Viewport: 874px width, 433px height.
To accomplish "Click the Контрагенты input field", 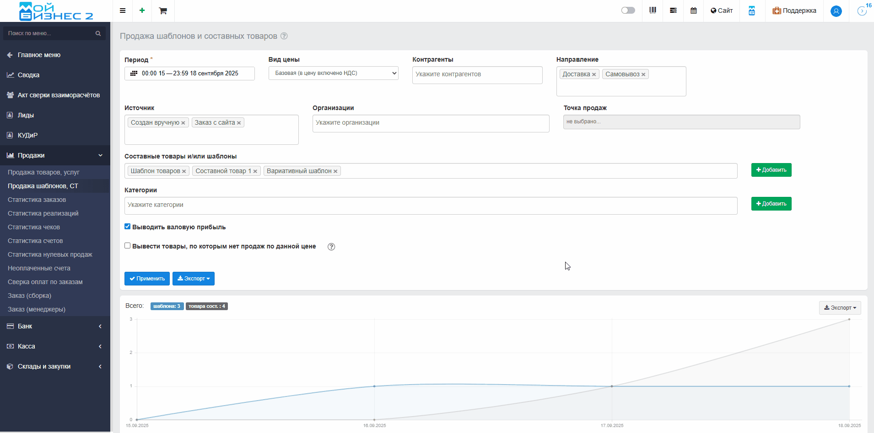I will point(477,75).
